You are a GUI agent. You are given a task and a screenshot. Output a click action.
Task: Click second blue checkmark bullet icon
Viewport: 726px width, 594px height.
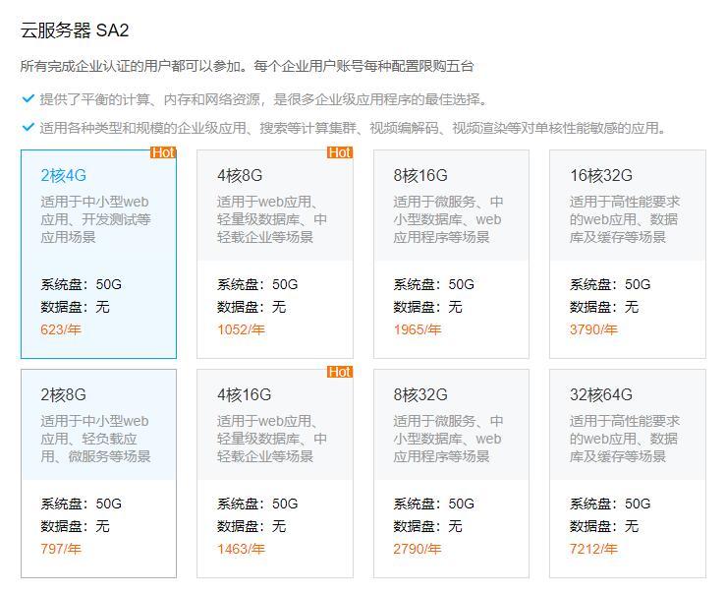[28, 128]
